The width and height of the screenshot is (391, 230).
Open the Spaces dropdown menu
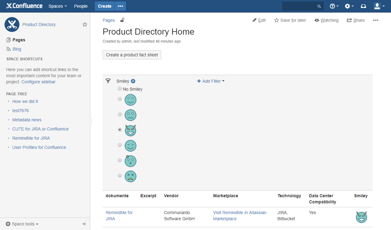57,6
